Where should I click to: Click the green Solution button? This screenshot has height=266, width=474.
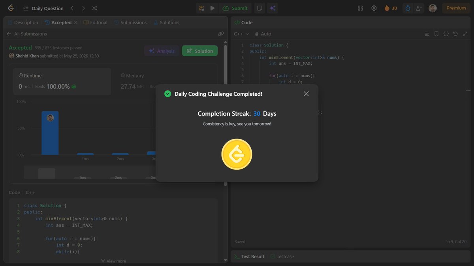pyautogui.click(x=199, y=51)
